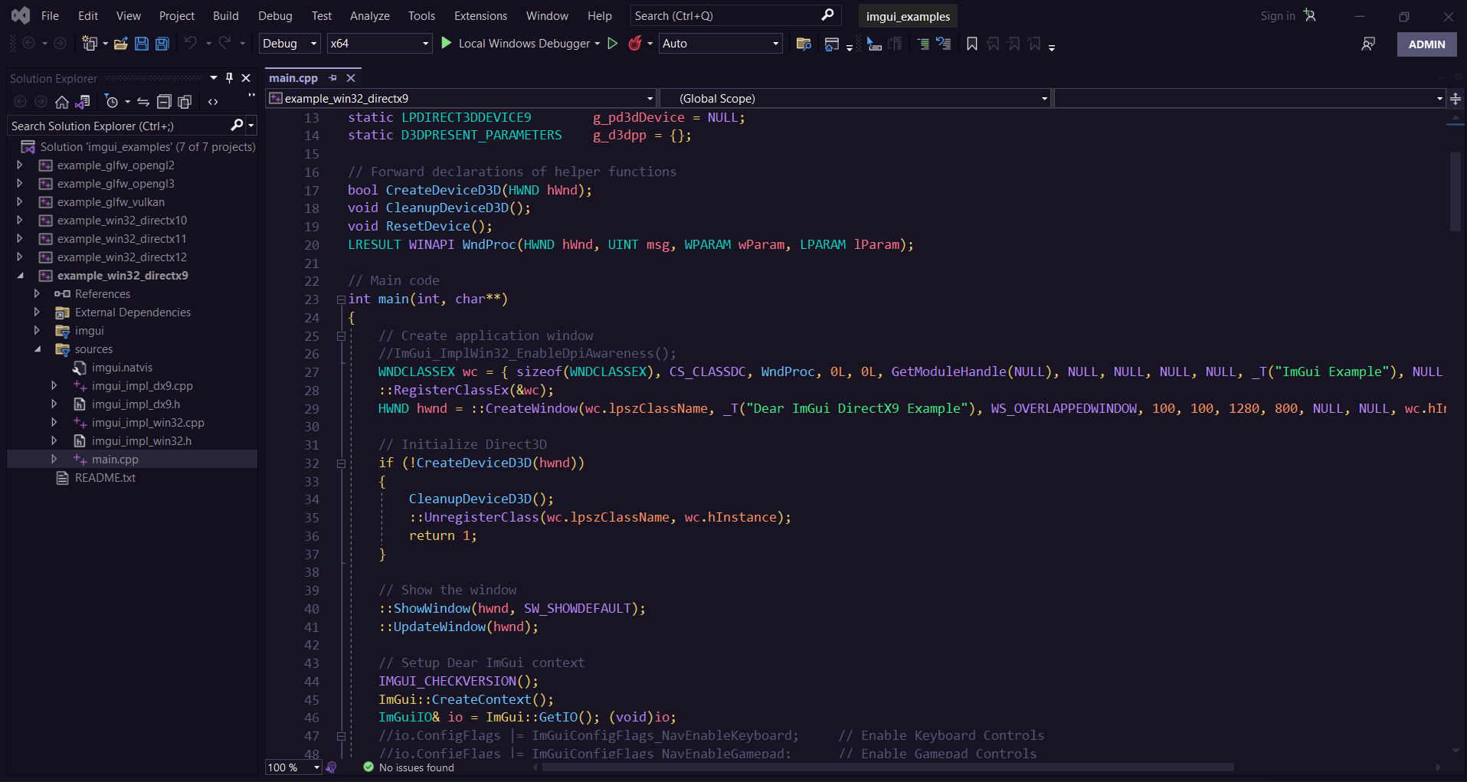Sync with active document in Solution Explorer
1467x782 pixels.
point(143,102)
